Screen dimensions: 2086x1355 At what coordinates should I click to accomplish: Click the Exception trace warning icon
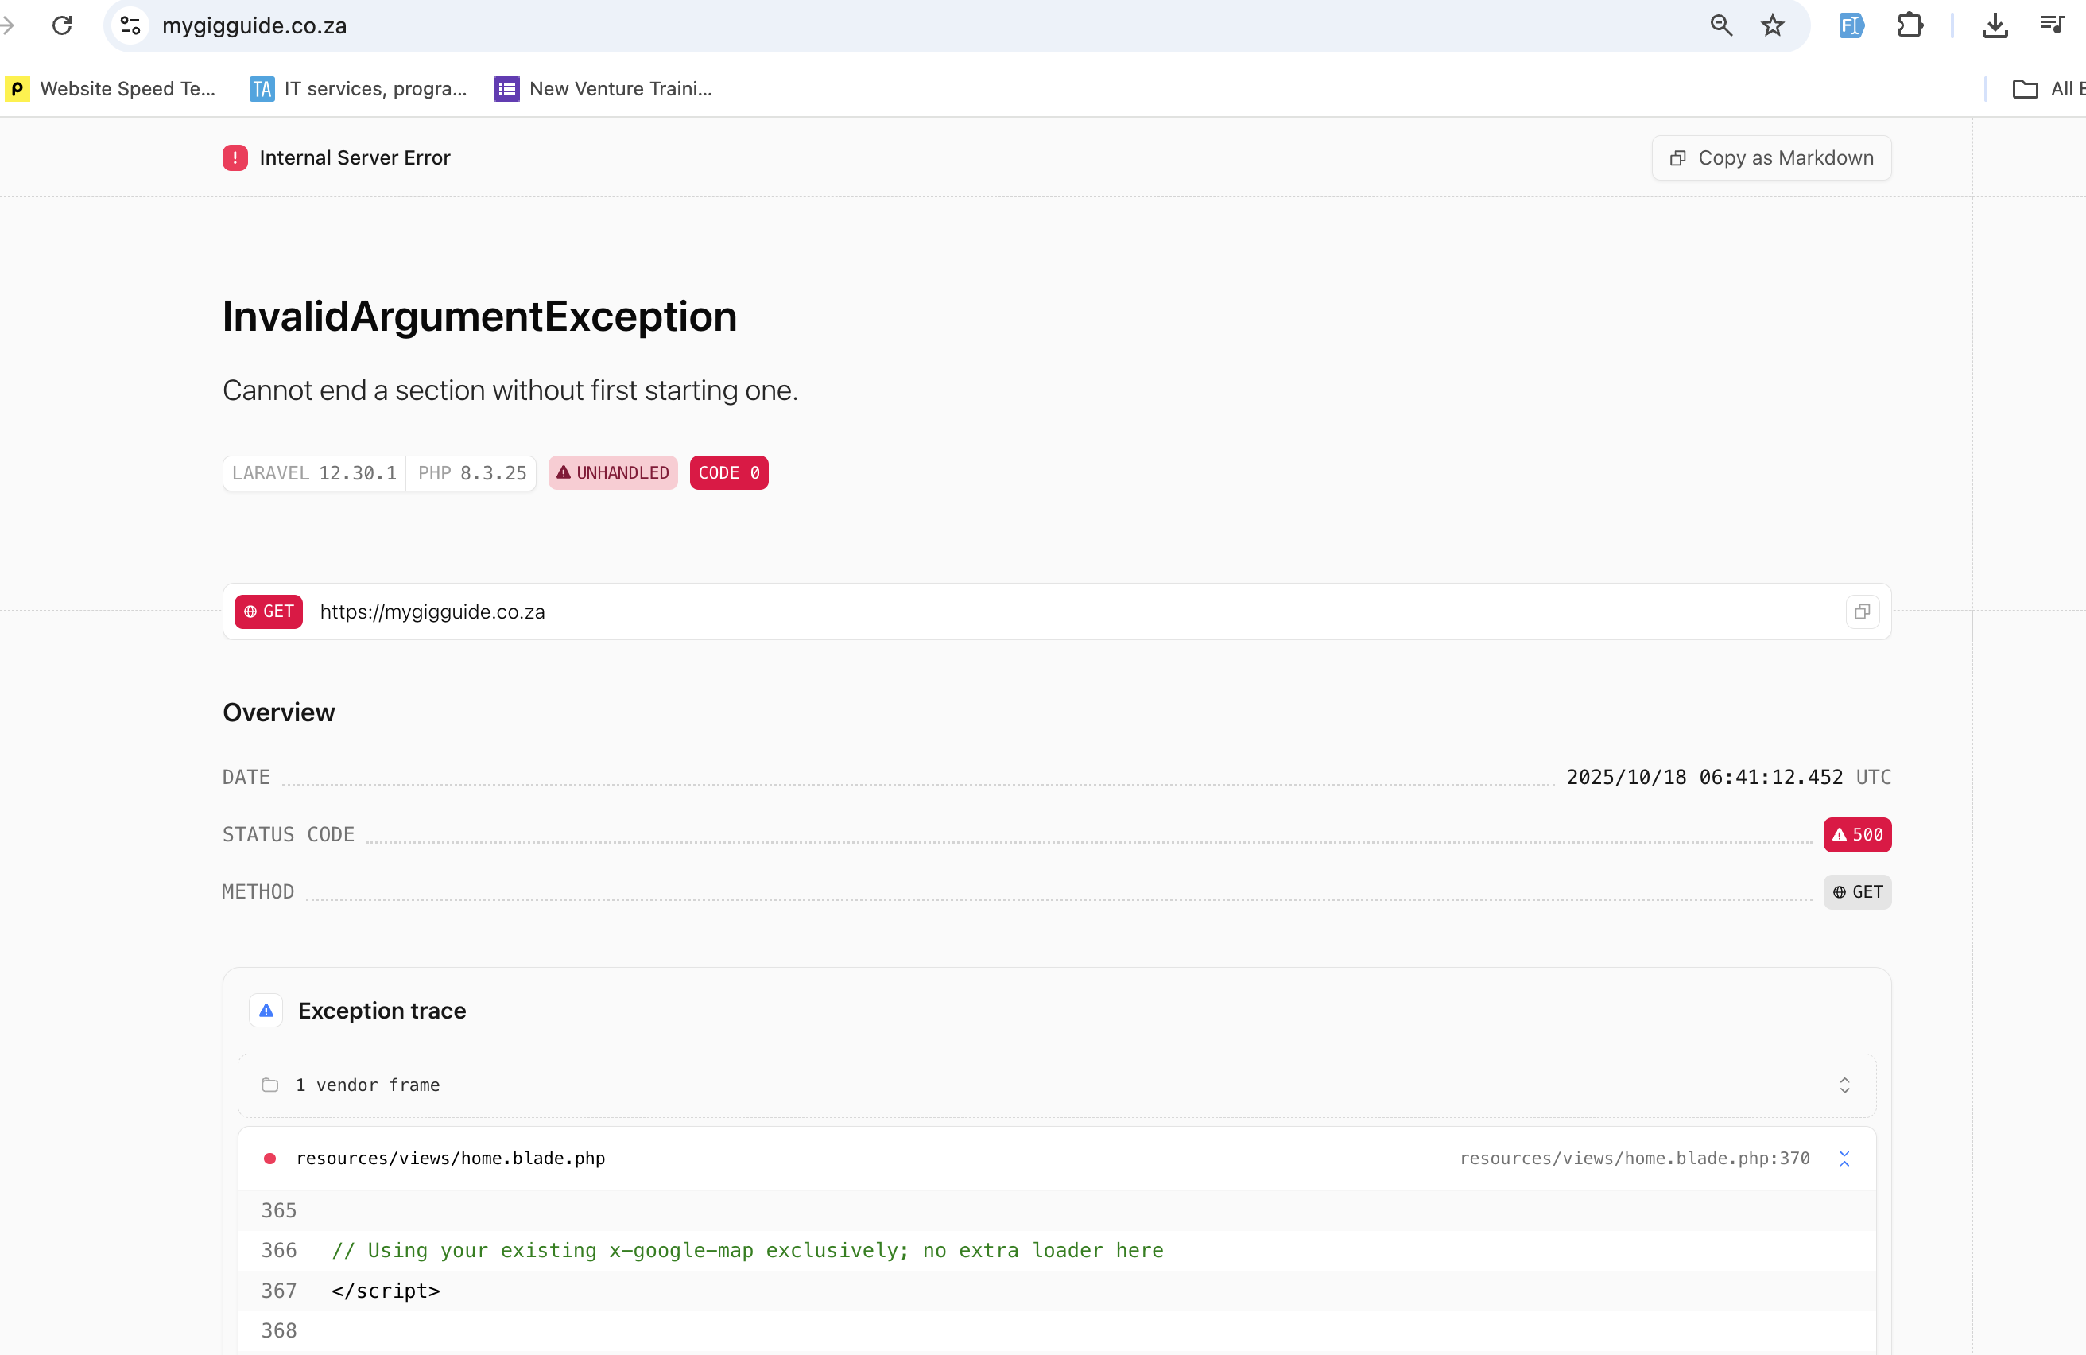point(266,1011)
